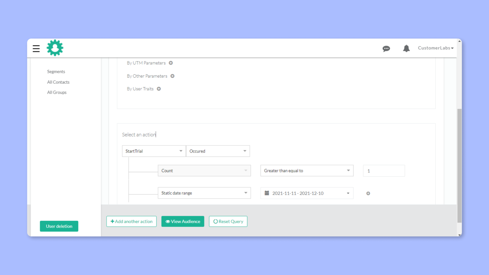The width and height of the screenshot is (489, 275).
Task: Click the User deletion button
Action: point(59,226)
